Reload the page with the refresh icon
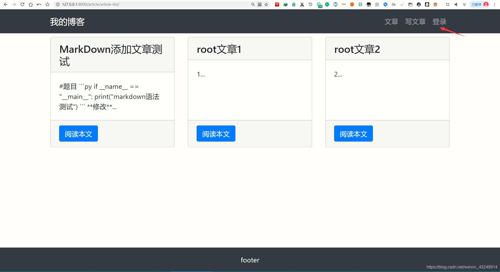This screenshot has width=500, height=272. (x=22, y=4)
